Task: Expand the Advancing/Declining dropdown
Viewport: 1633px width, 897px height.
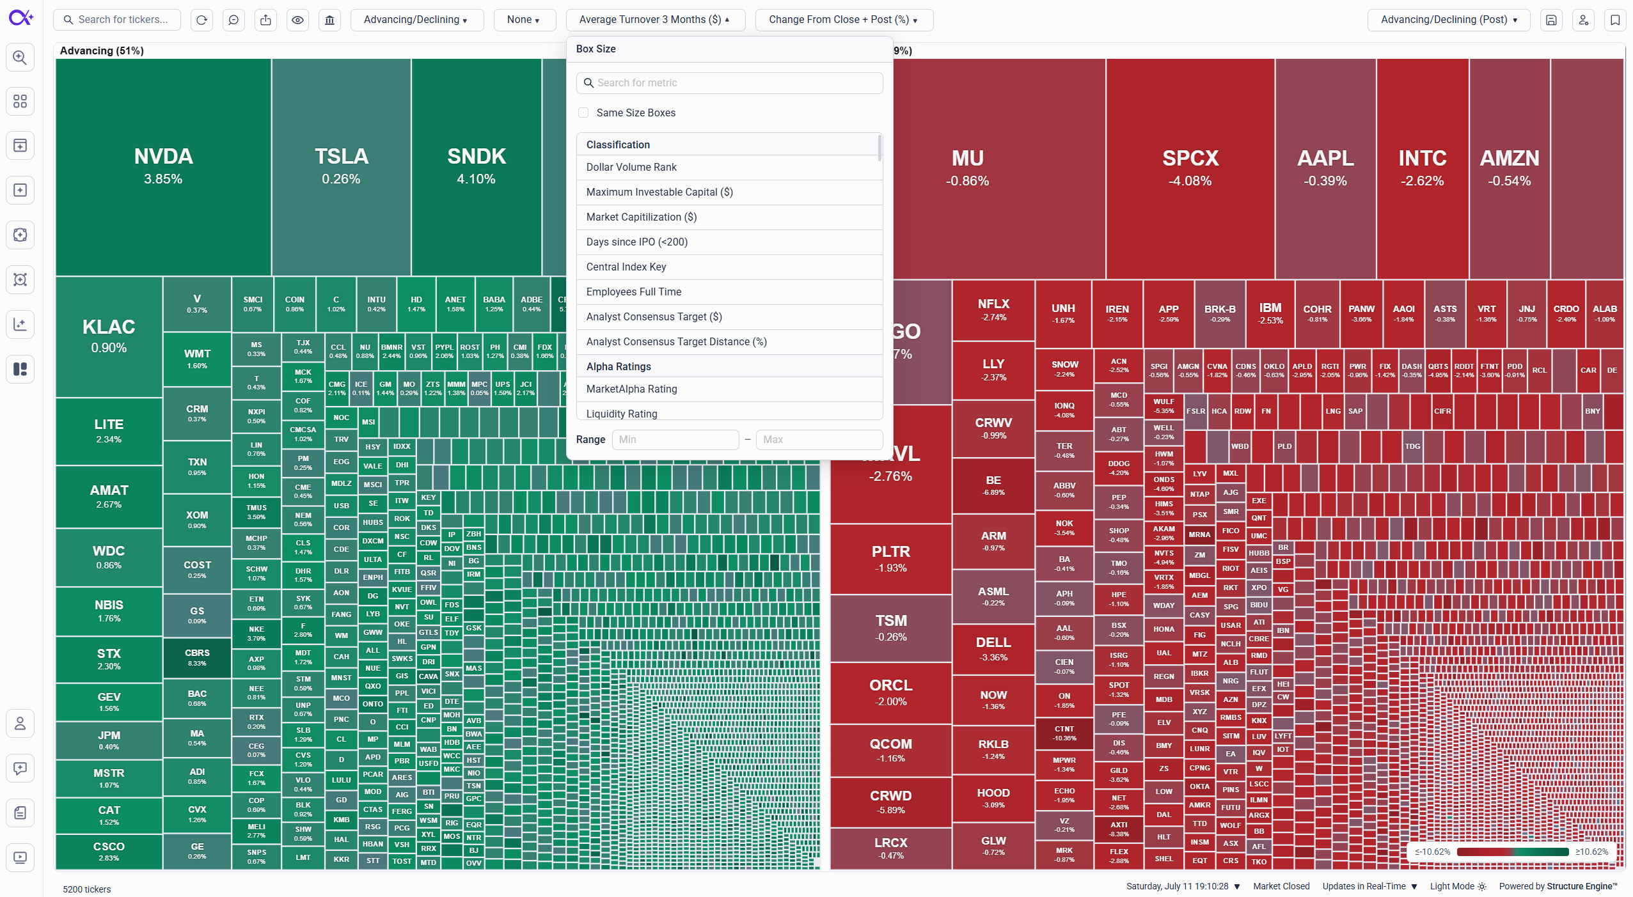Action: [416, 20]
